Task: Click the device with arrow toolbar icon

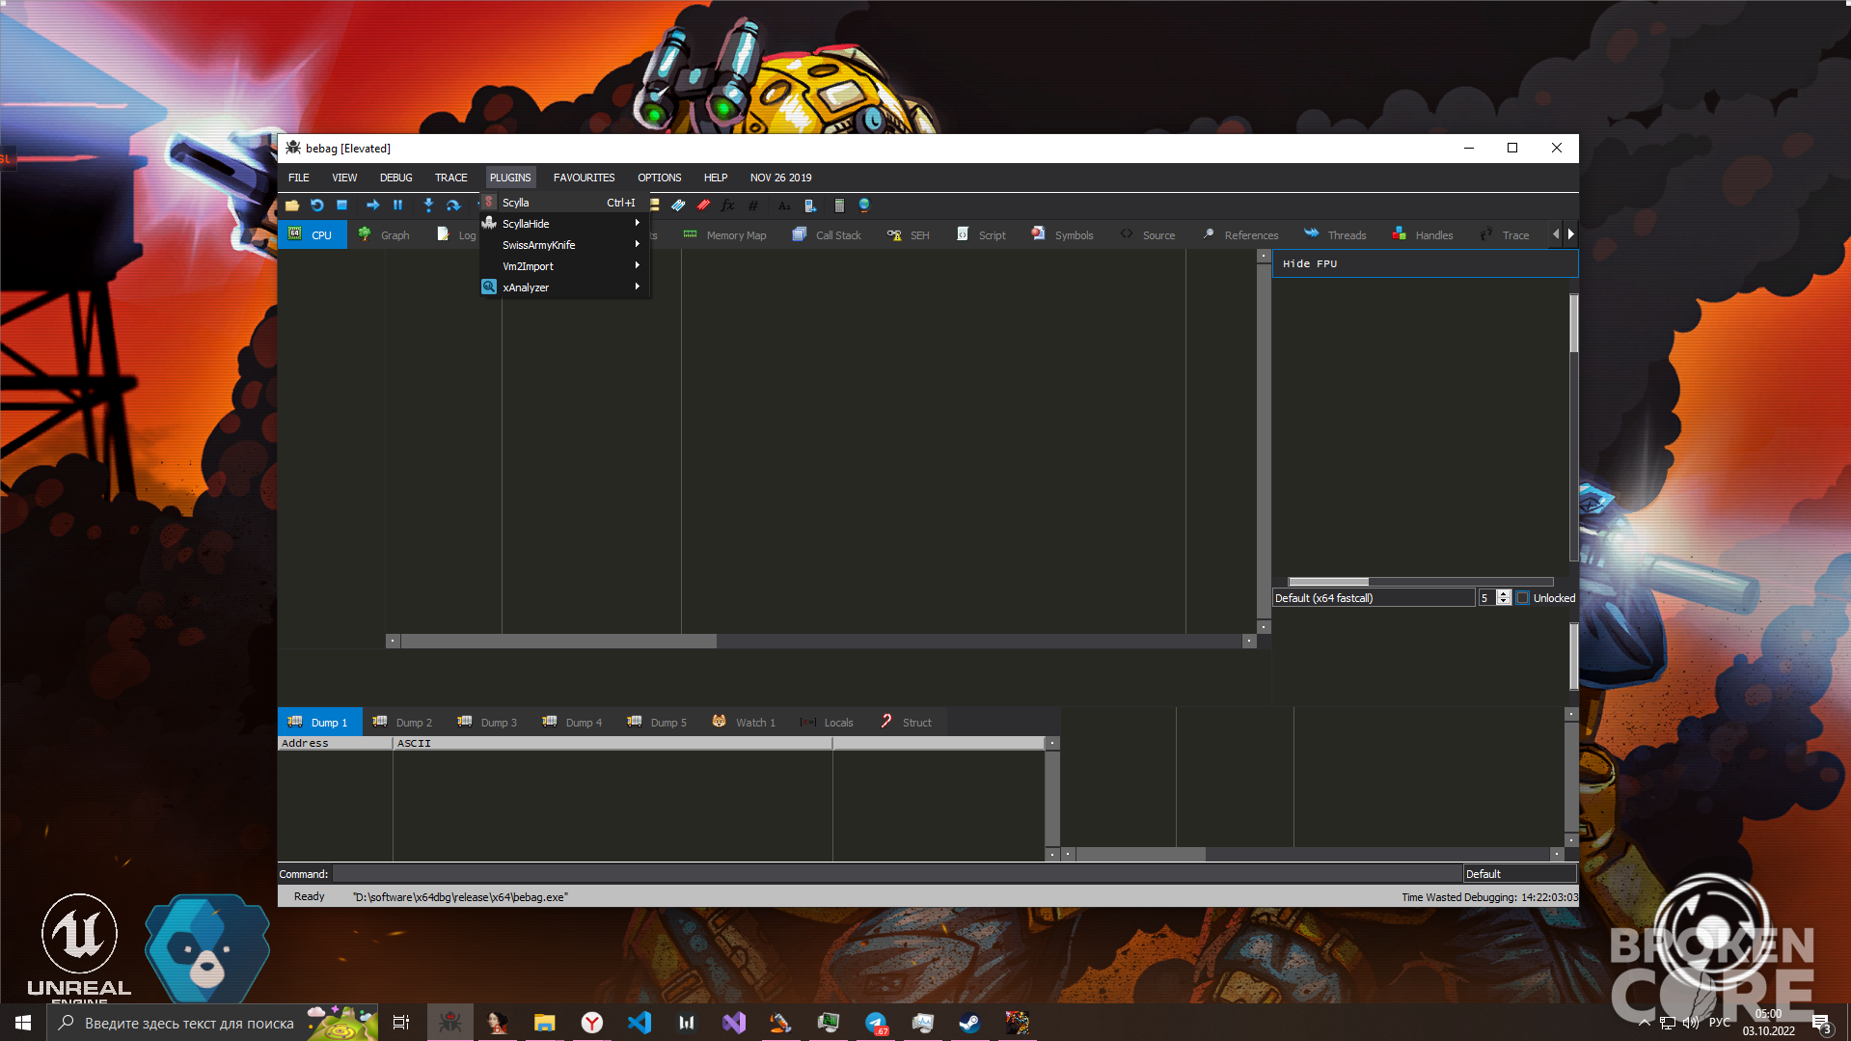Action: point(810,205)
